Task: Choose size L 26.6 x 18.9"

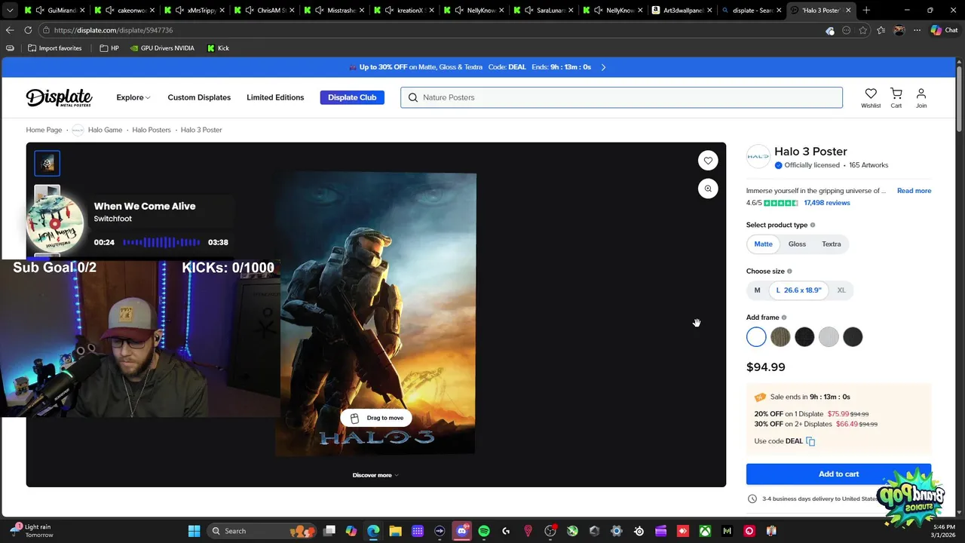Action: click(798, 290)
